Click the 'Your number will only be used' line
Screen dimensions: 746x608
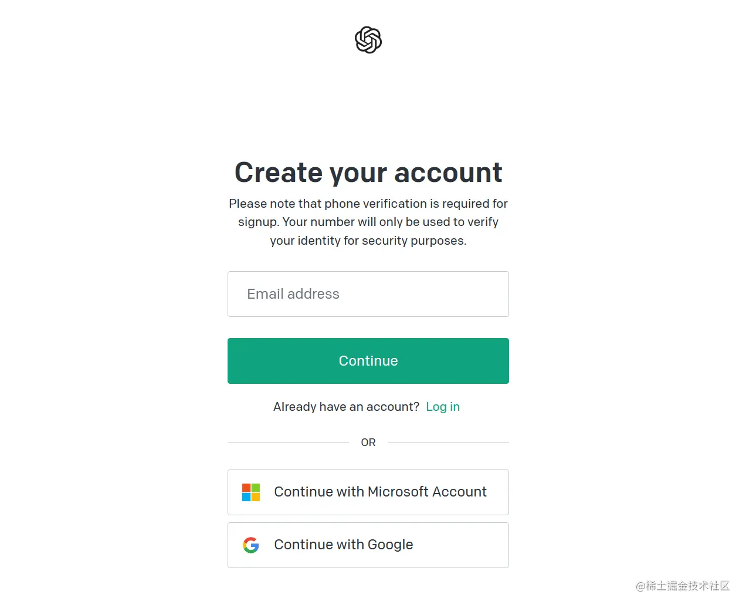pyautogui.click(x=368, y=222)
